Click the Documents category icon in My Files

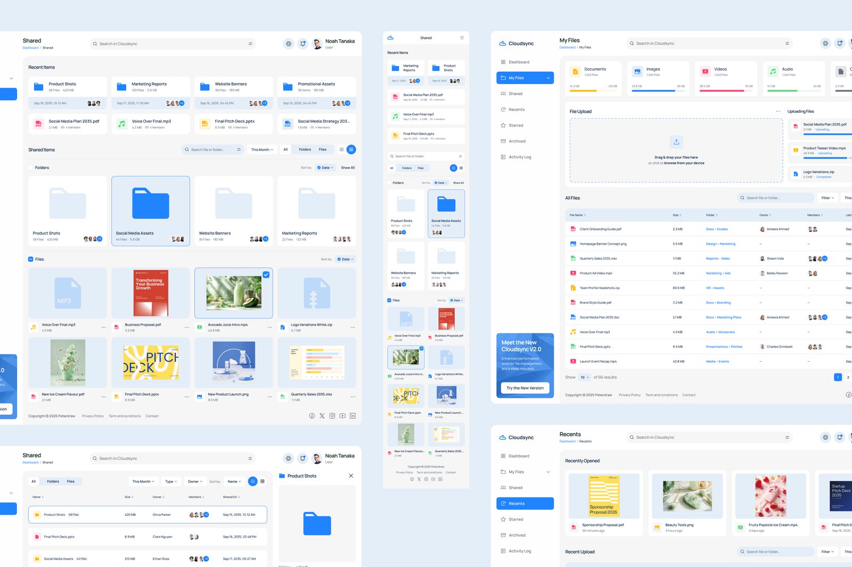pyautogui.click(x=575, y=72)
